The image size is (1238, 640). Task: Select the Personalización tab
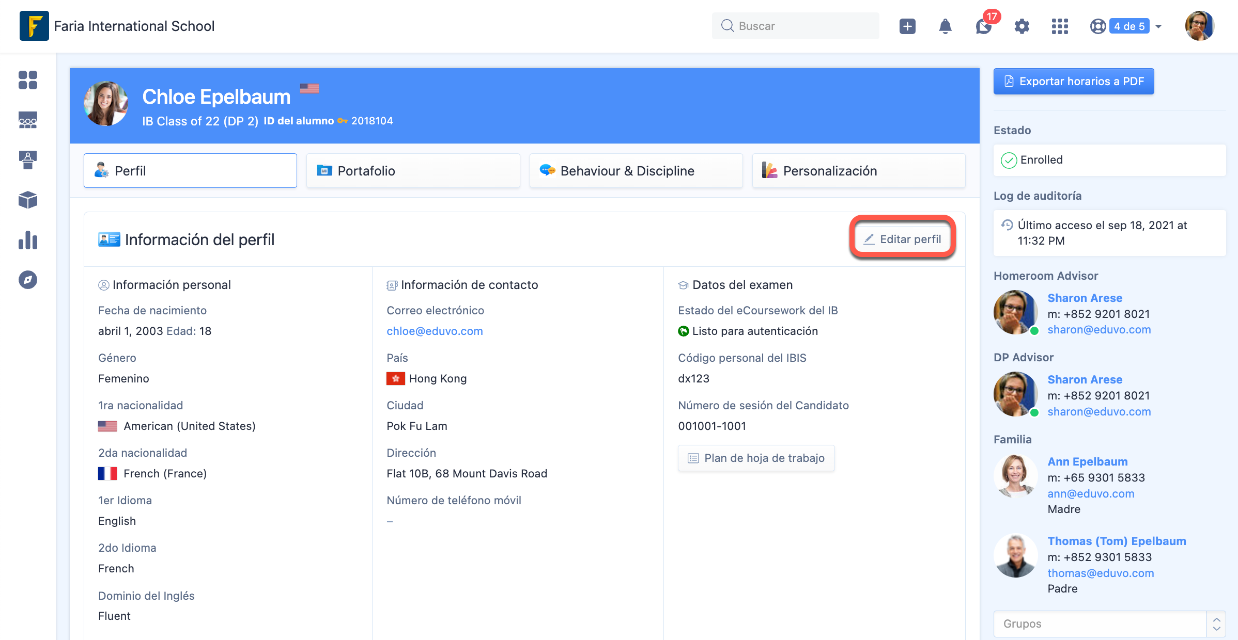click(x=858, y=171)
